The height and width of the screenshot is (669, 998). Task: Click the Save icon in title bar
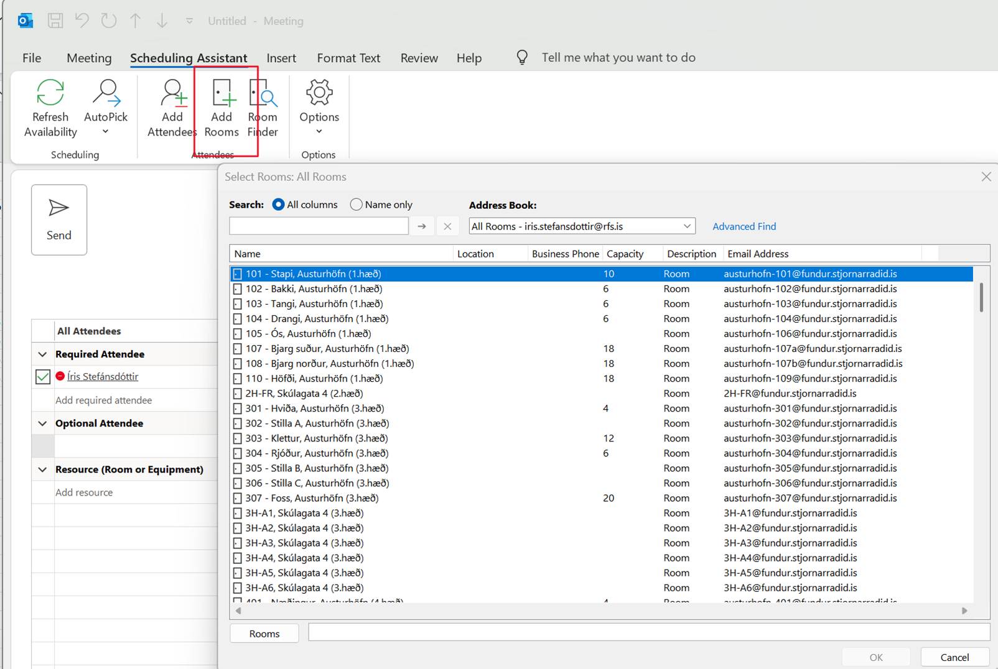pos(55,21)
